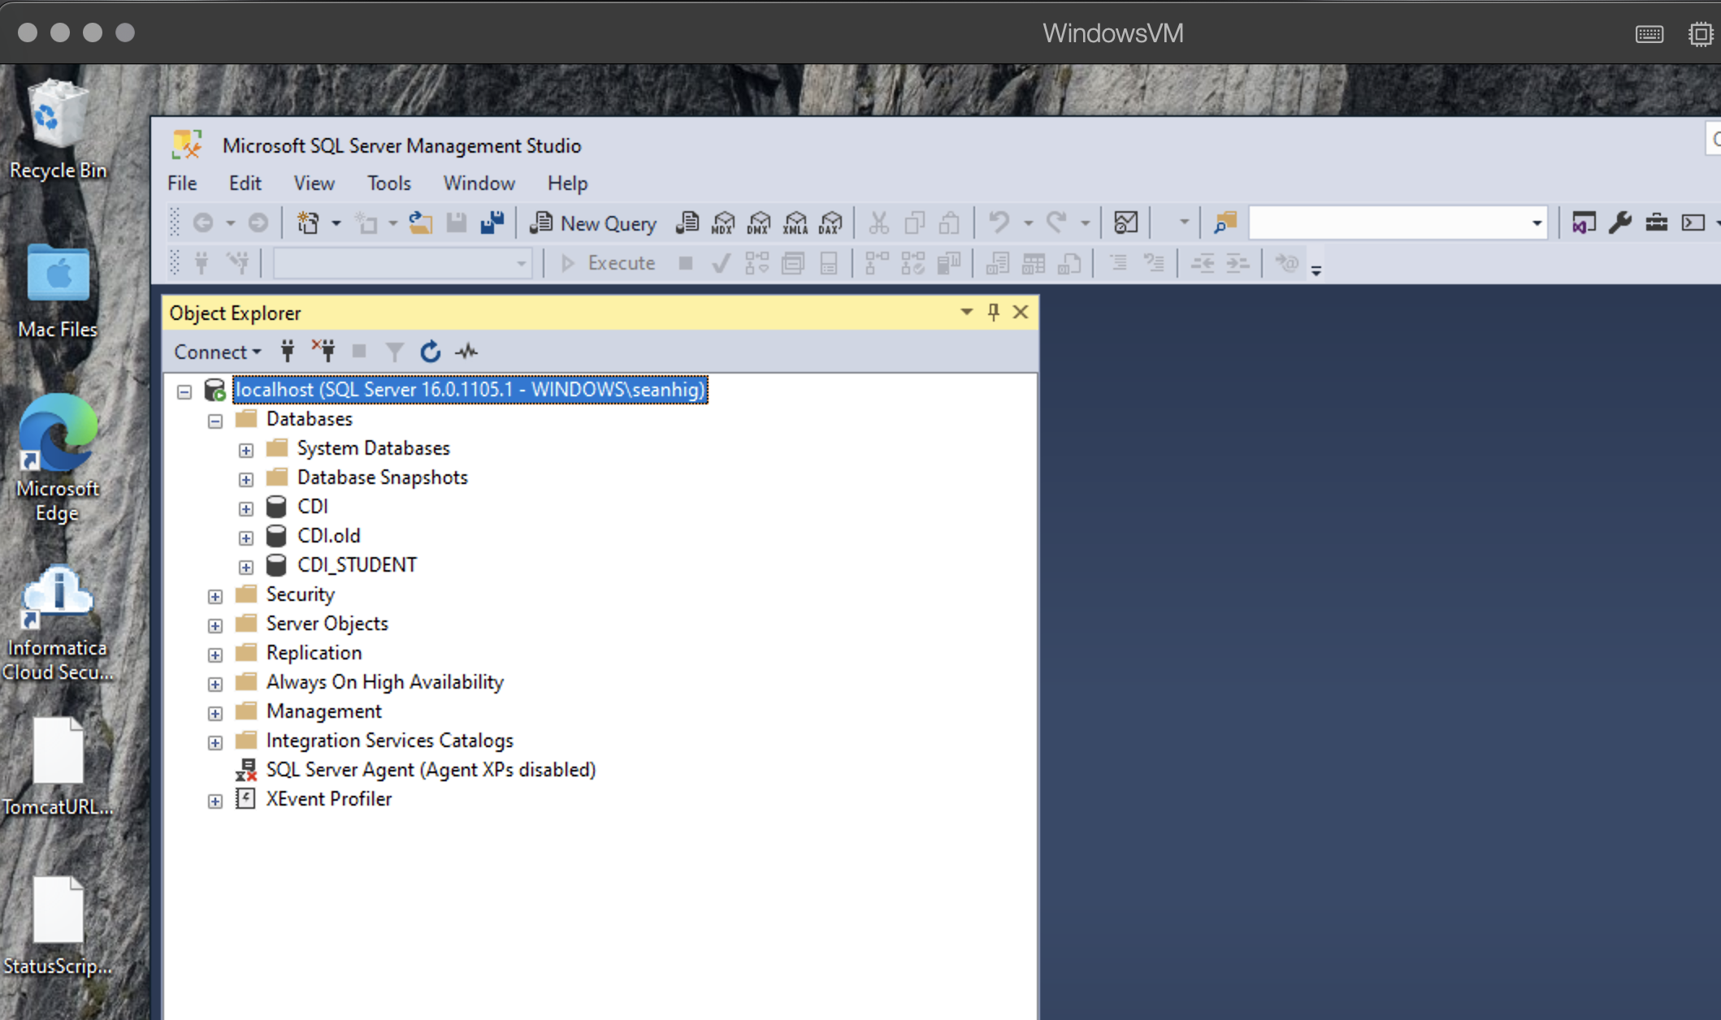Click the Open File folder icon
Image resolution: width=1721 pixels, height=1020 pixels.
coord(420,223)
